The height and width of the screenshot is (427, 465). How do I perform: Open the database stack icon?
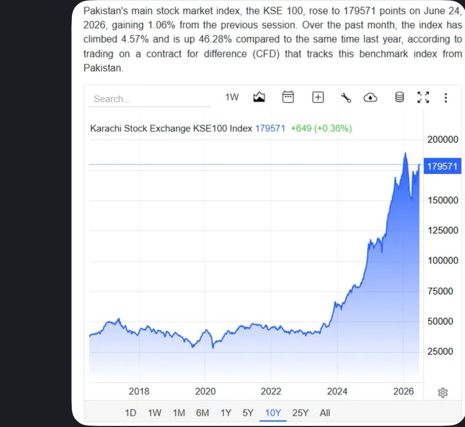tap(399, 97)
